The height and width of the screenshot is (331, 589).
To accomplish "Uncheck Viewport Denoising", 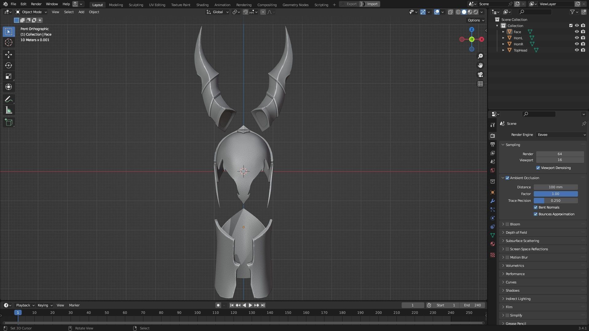I will [538, 168].
